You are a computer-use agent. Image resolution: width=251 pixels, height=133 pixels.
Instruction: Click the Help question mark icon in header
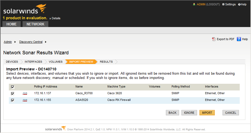239,5
